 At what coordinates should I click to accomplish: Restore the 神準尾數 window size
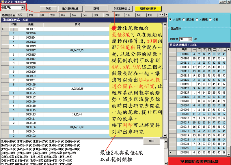point(224,2)
